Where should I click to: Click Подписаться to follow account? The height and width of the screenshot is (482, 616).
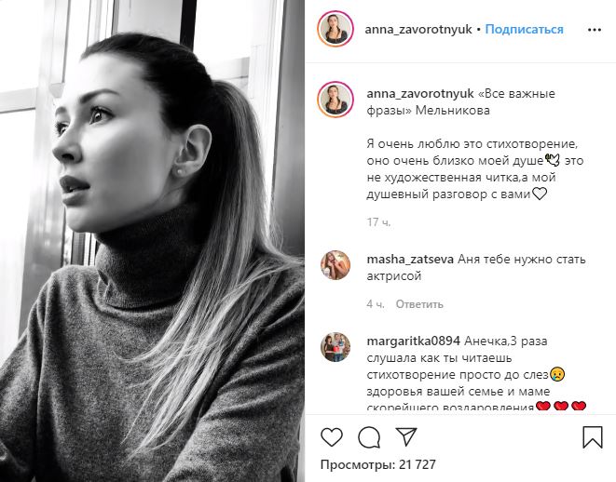tap(524, 30)
